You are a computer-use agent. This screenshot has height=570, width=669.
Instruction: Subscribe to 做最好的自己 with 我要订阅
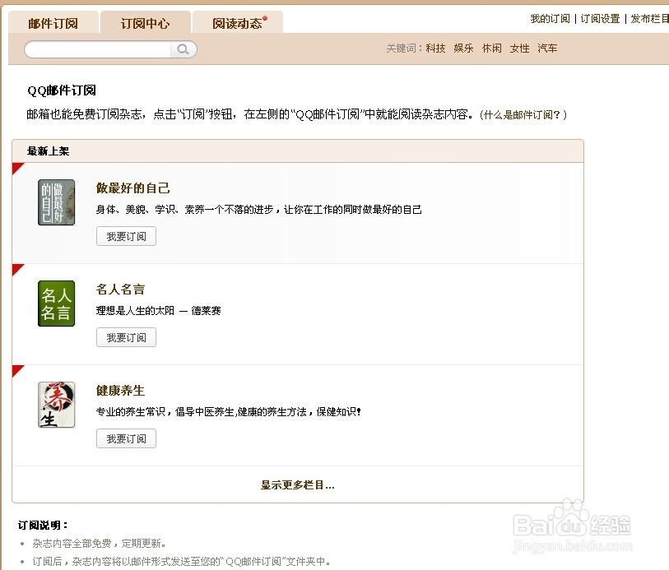tap(126, 236)
